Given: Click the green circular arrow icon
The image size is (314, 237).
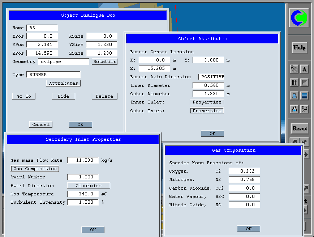Looking at the screenshot, I should (x=299, y=17).
